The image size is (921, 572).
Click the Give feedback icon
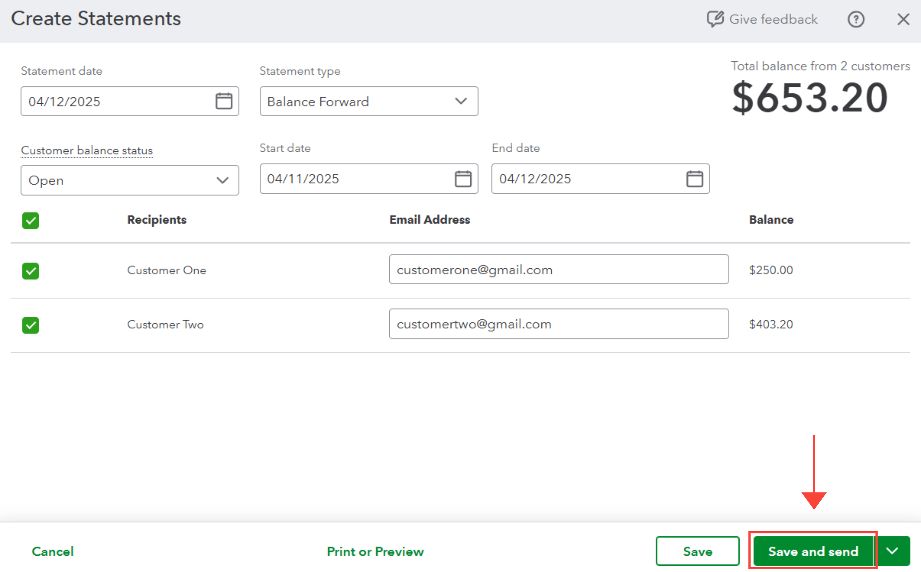point(715,19)
